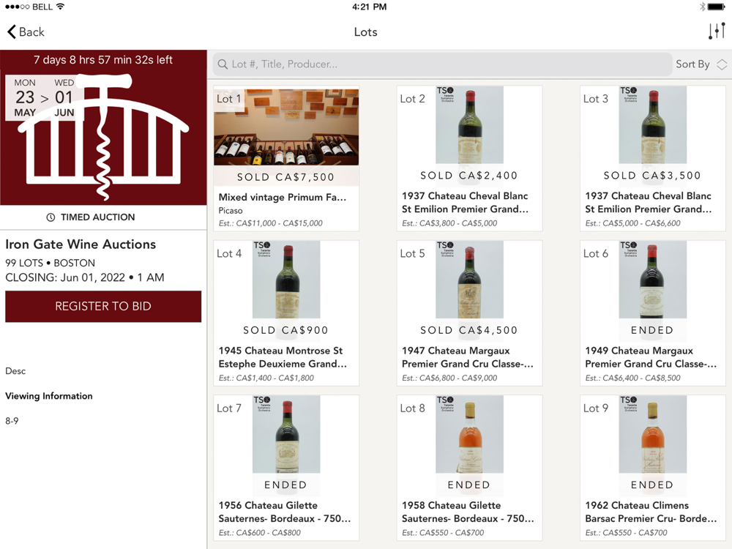The width and height of the screenshot is (732, 549).
Task: Tap the Lots page title
Action: [x=365, y=31]
